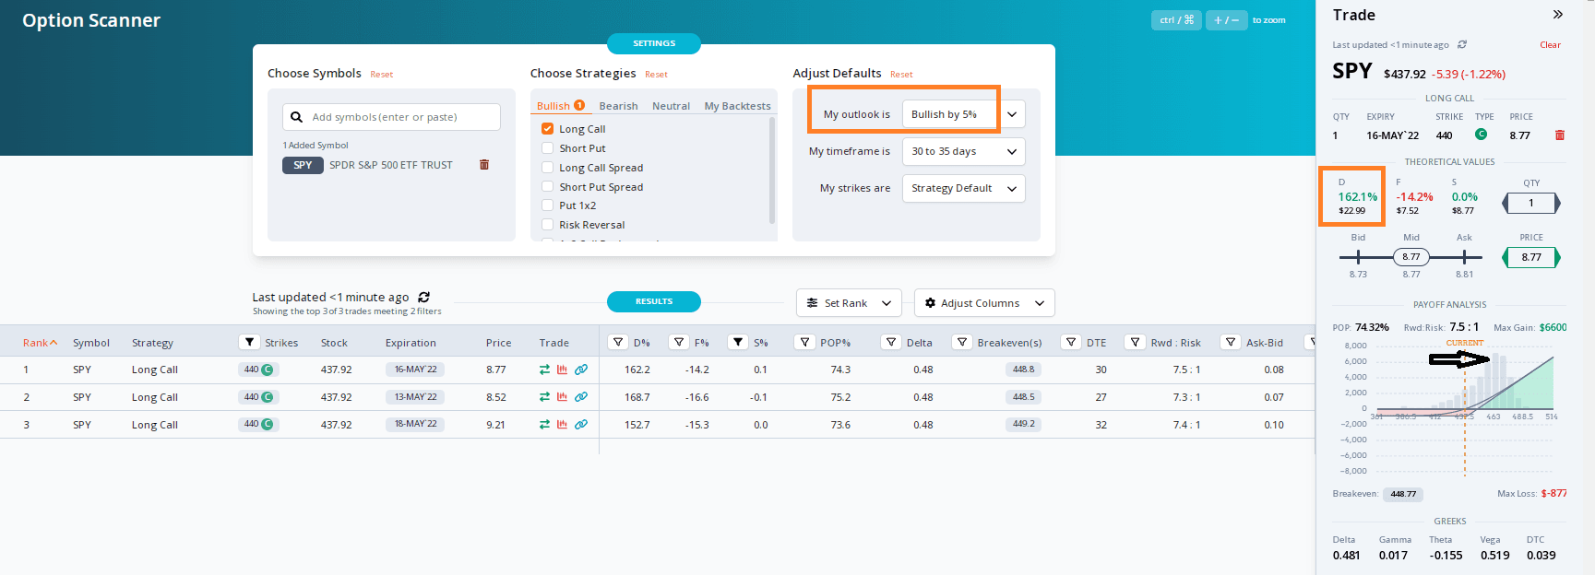Screen dimensions: 1595x575
Task: Click the SETTINGS pill button
Action: point(654,43)
